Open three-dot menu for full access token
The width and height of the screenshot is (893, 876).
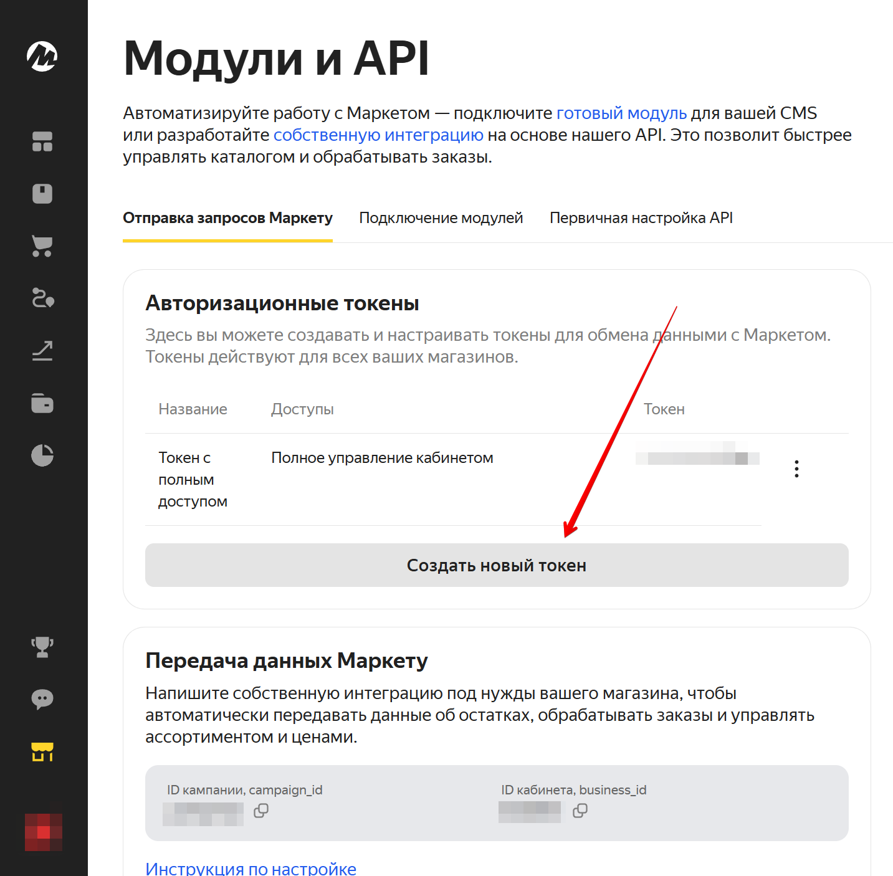(796, 469)
